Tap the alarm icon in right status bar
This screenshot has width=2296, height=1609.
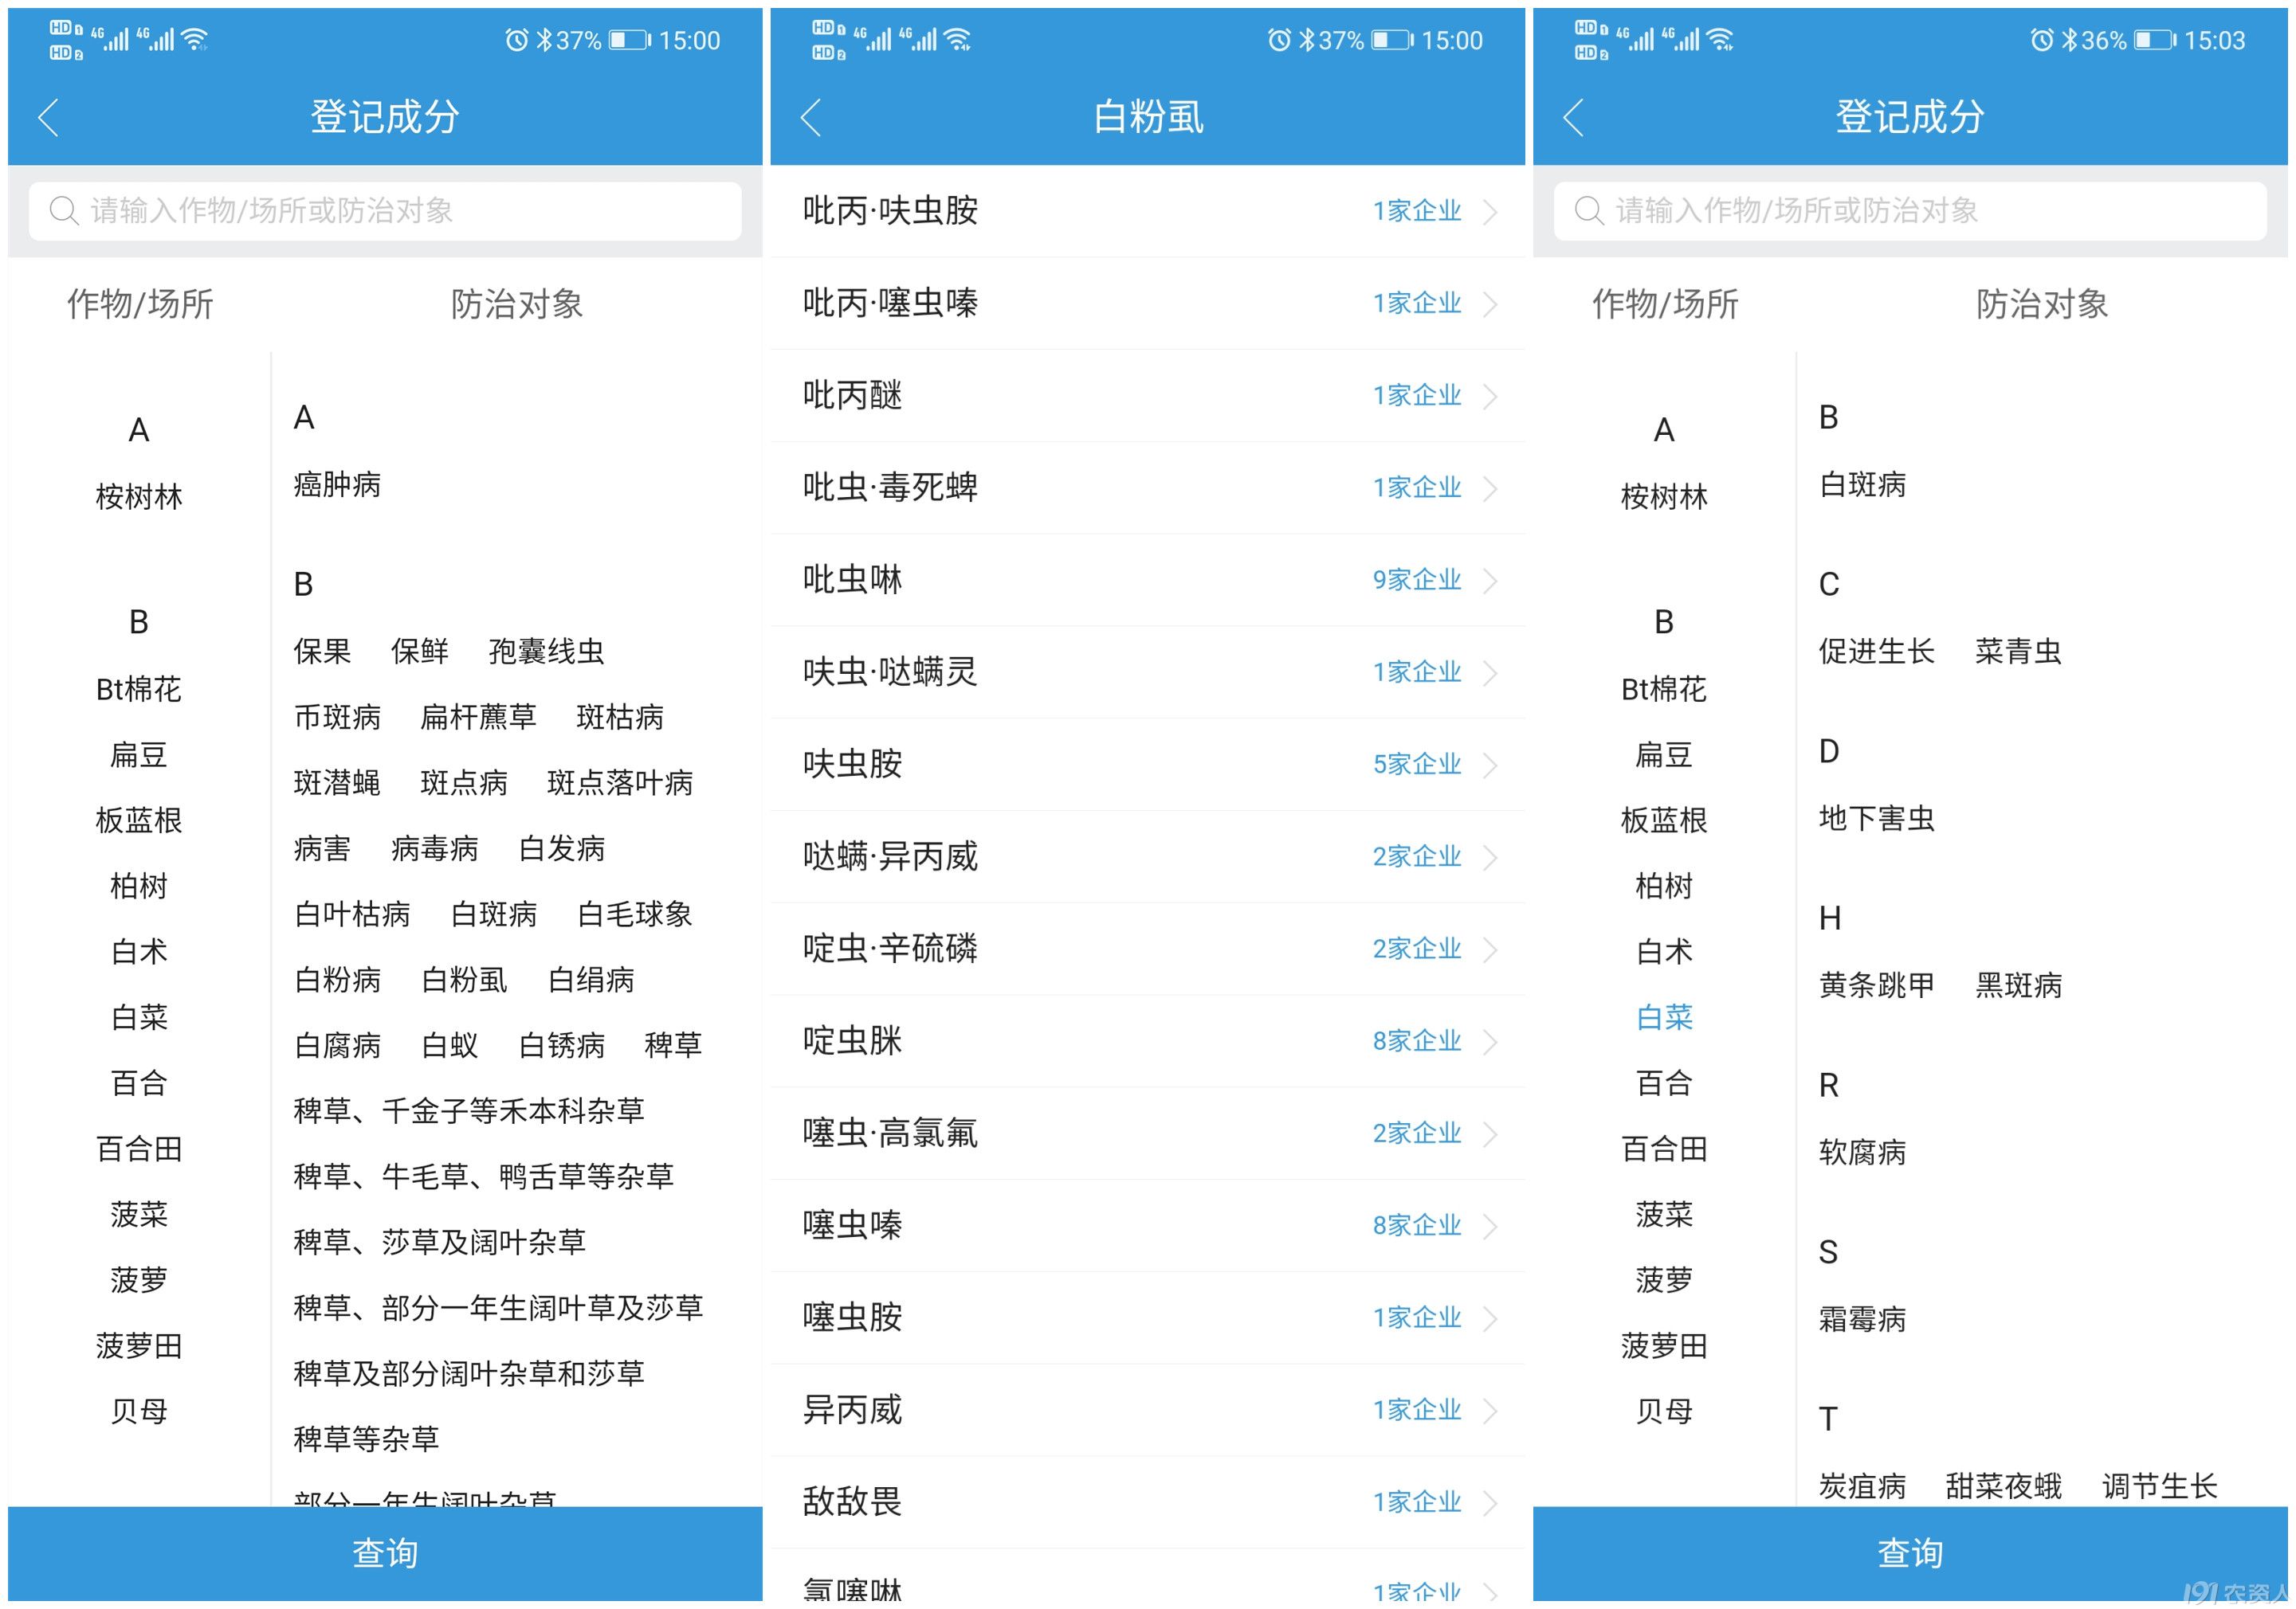(x=2041, y=40)
